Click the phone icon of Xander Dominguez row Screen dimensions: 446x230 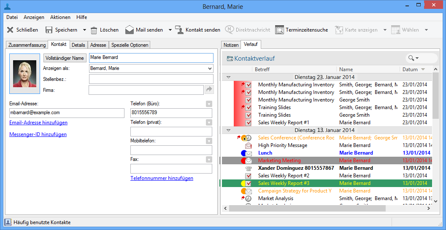[248, 168]
